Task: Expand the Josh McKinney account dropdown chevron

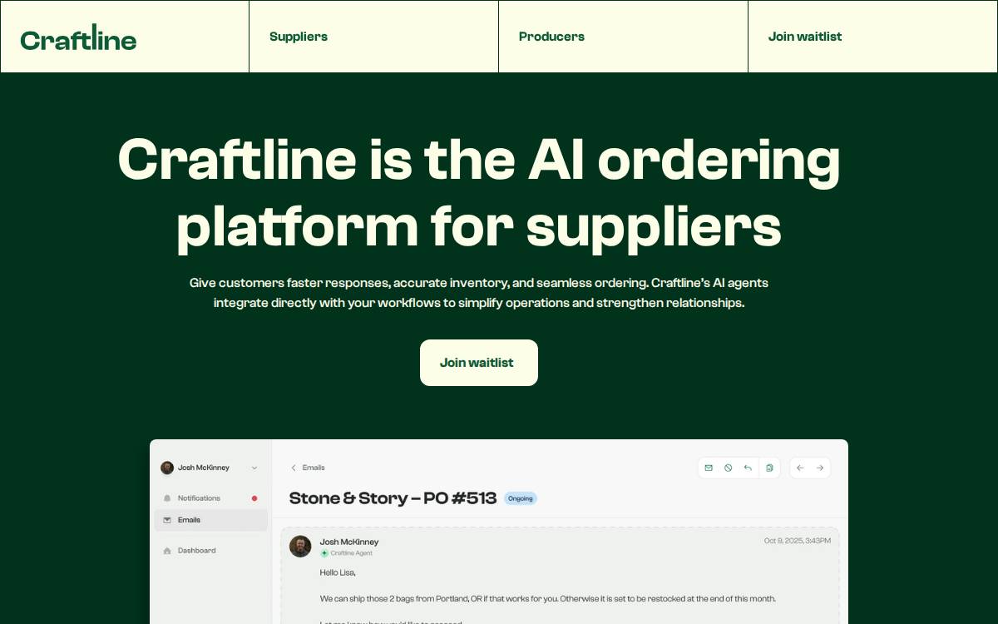Action: click(254, 468)
